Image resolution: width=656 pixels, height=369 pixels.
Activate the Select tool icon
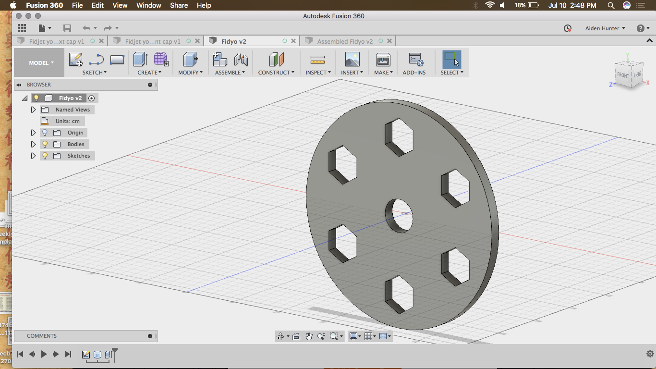point(452,60)
